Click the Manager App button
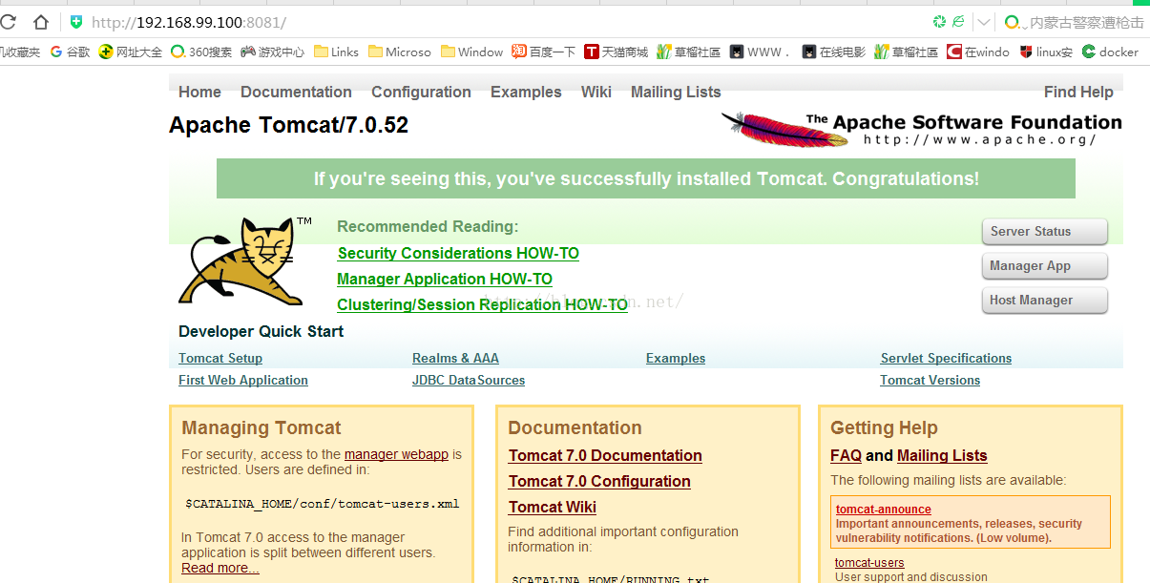Viewport: 1150px width, 583px height. (x=1044, y=266)
